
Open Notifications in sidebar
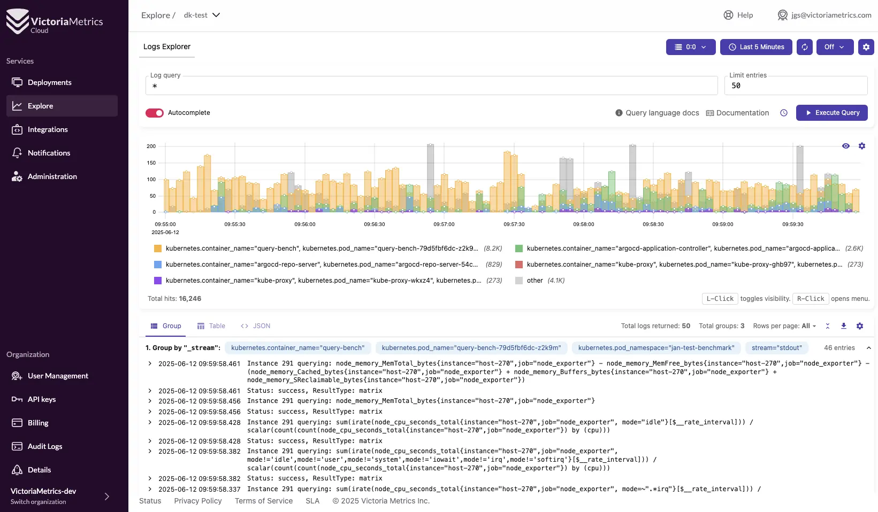click(62, 153)
